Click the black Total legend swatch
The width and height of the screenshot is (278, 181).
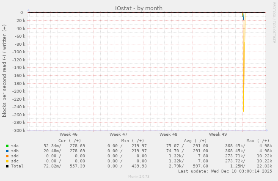click(x=7, y=166)
